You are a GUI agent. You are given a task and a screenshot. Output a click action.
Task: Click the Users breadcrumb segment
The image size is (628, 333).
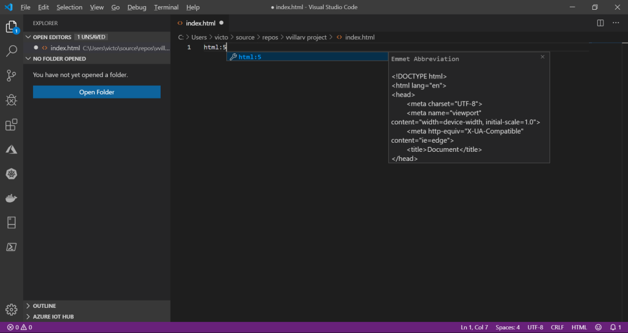199,37
